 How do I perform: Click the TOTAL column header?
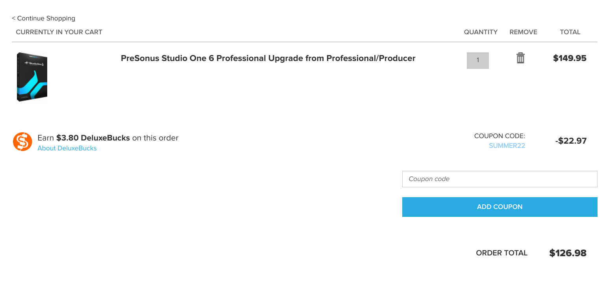coord(570,32)
